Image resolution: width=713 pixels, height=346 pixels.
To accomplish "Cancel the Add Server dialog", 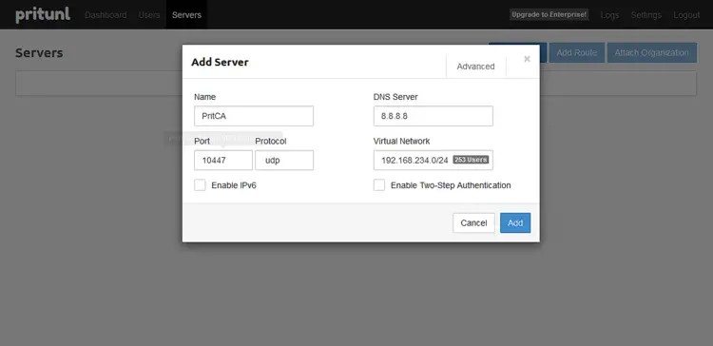I will [x=473, y=222].
